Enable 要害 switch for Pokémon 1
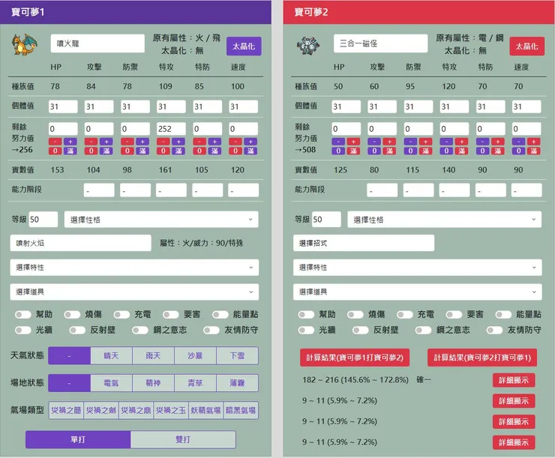 click(171, 314)
